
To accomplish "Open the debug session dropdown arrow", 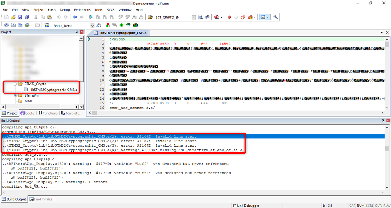I will [221, 18].
